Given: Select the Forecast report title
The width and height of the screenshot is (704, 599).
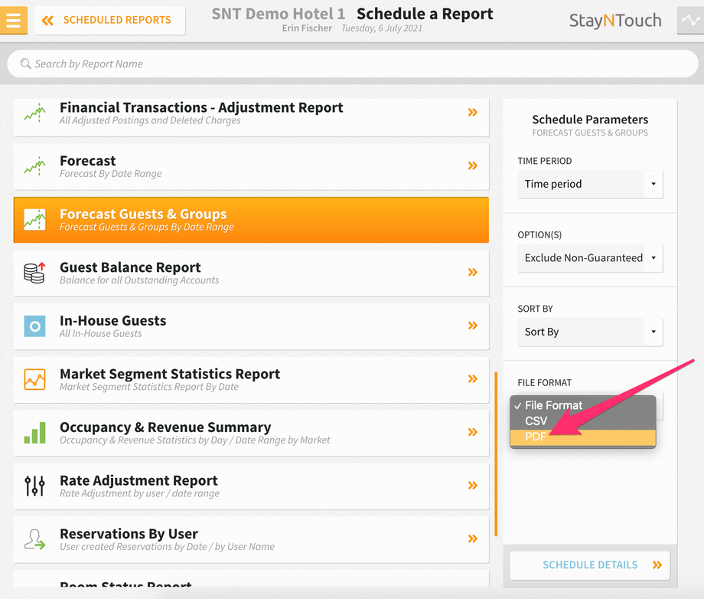Looking at the screenshot, I should pyautogui.click(x=87, y=161).
